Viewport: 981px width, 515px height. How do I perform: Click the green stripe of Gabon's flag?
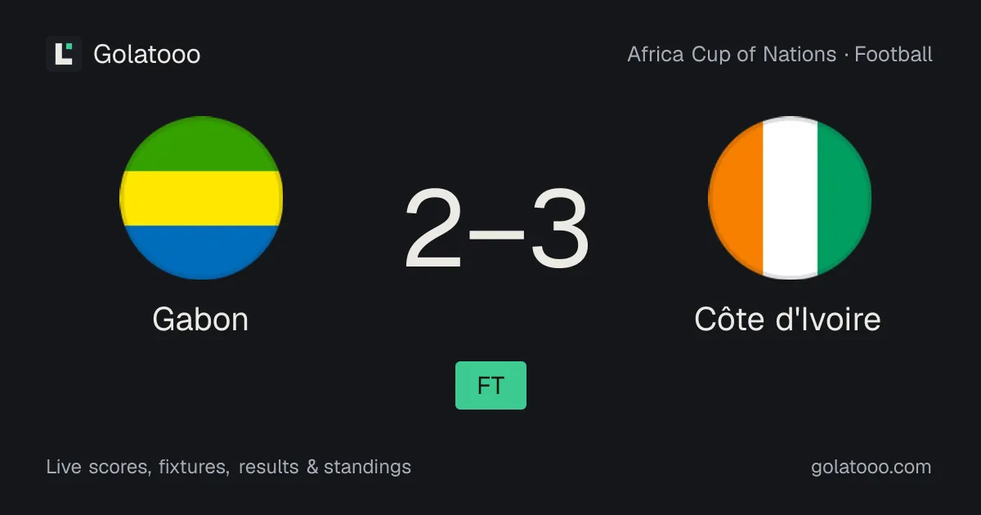click(x=201, y=144)
